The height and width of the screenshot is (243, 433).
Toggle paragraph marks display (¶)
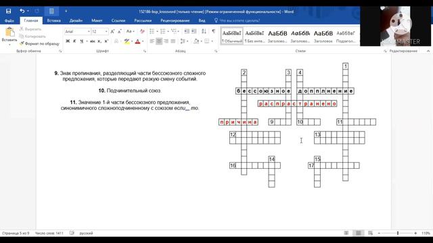(x=214, y=32)
